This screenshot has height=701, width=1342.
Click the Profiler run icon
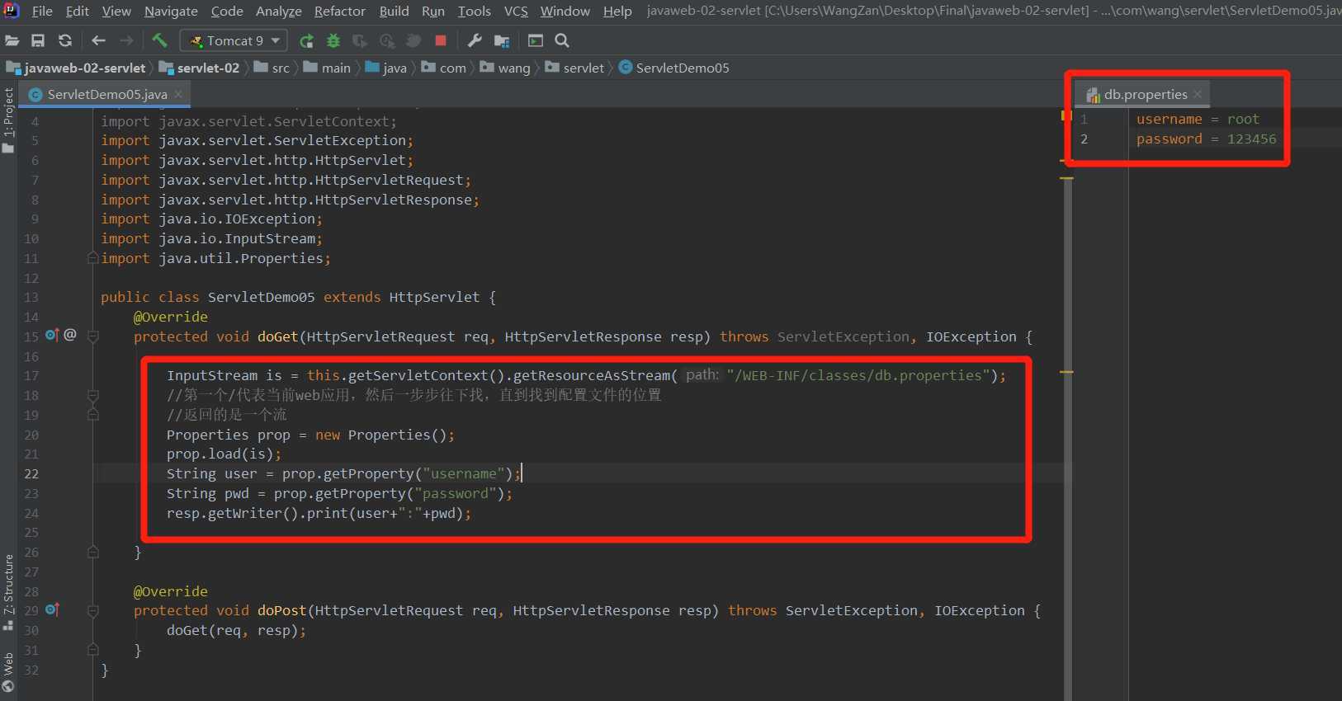point(387,40)
